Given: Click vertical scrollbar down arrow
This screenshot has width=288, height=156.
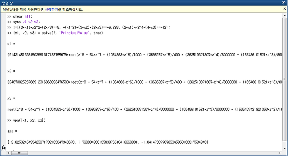Looking at the screenshot, I should point(284,148).
